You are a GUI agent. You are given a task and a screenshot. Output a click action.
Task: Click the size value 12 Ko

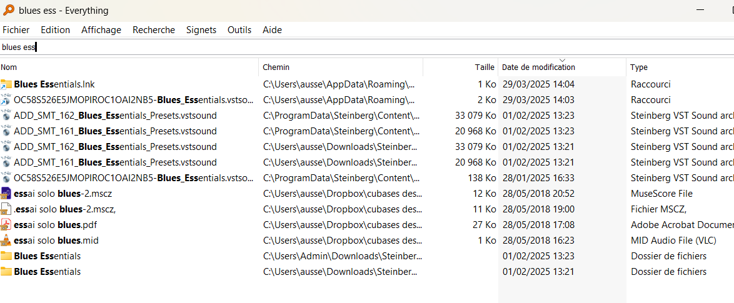coord(485,194)
